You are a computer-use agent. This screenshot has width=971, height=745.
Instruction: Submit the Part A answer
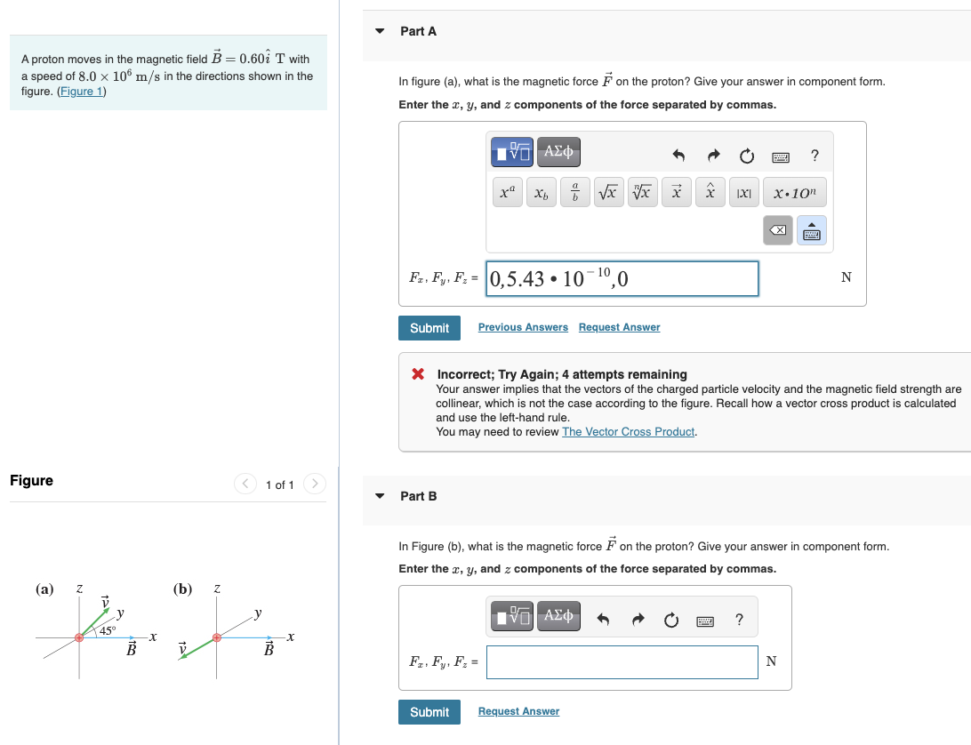tap(429, 327)
